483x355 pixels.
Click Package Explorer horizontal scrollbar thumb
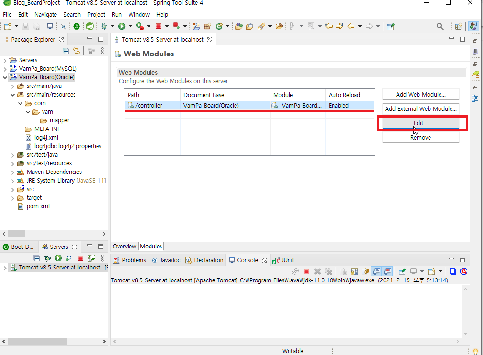(x=16, y=234)
